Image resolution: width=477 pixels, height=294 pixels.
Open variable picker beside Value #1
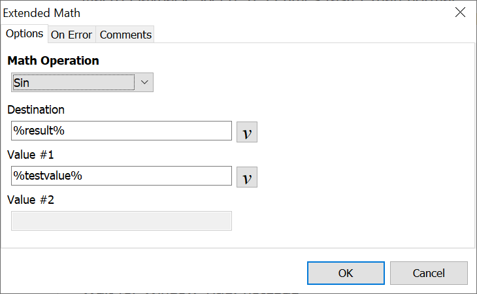pyautogui.click(x=246, y=176)
